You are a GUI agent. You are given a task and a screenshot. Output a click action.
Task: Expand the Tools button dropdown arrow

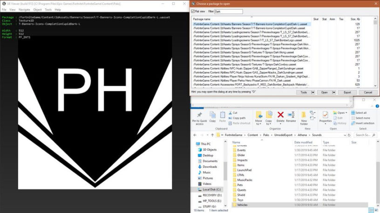[313, 92]
